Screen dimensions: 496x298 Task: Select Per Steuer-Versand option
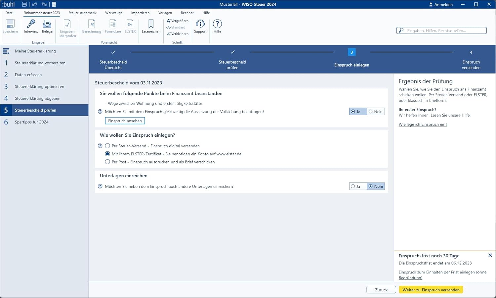tap(107, 146)
